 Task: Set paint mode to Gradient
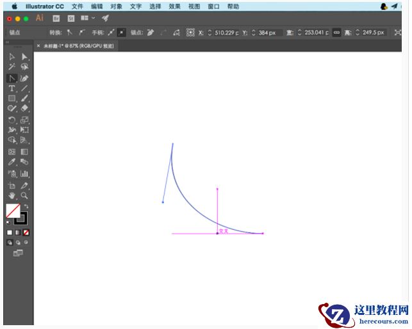pos(17,232)
